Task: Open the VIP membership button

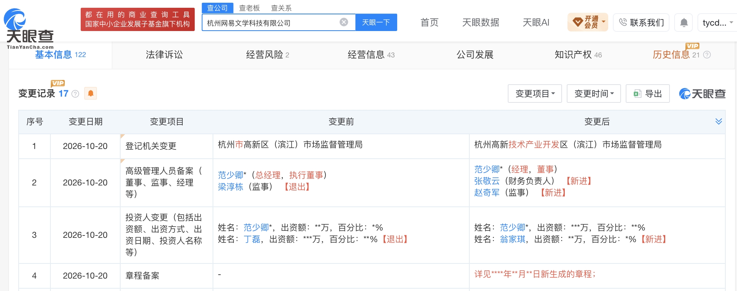Action: [588, 22]
